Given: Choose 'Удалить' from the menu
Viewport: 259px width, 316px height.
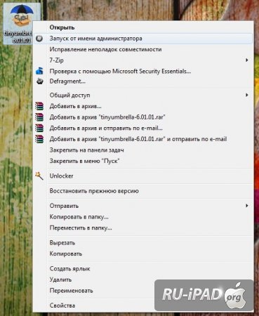Looking at the screenshot, I should click(143, 279).
